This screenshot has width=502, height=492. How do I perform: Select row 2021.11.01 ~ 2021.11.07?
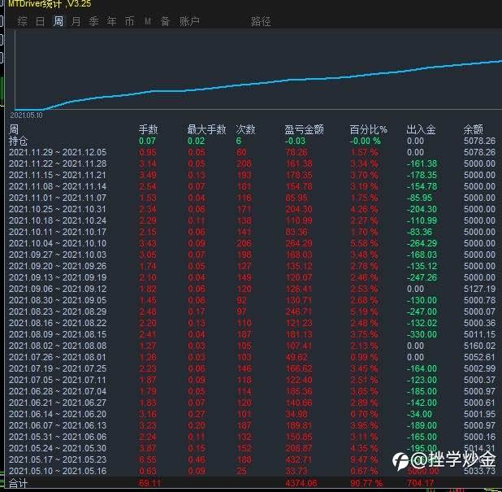[252, 198]
